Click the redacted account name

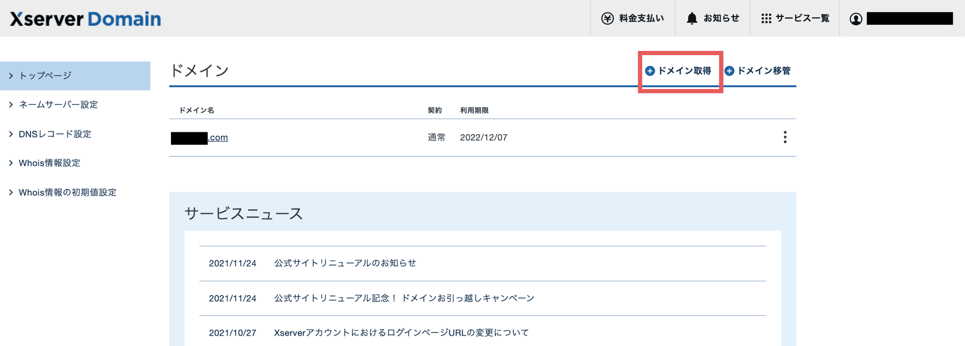(909, 19)
